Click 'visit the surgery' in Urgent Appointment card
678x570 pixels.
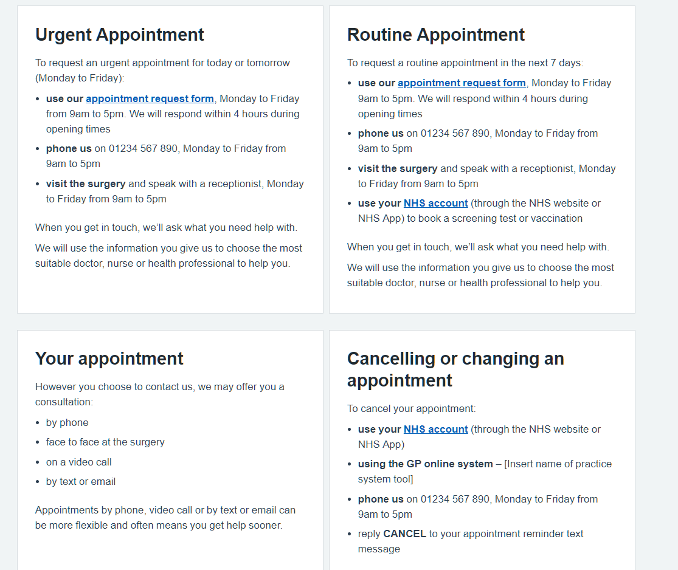(86, 184)
